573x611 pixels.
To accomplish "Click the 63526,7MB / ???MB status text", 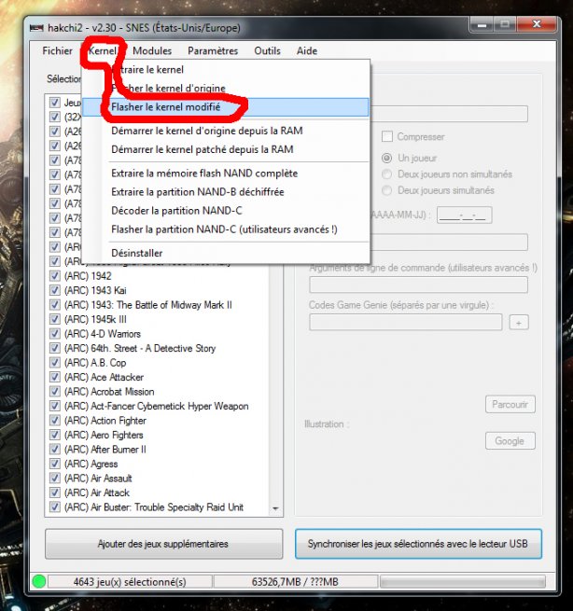I will click(295, 582).
